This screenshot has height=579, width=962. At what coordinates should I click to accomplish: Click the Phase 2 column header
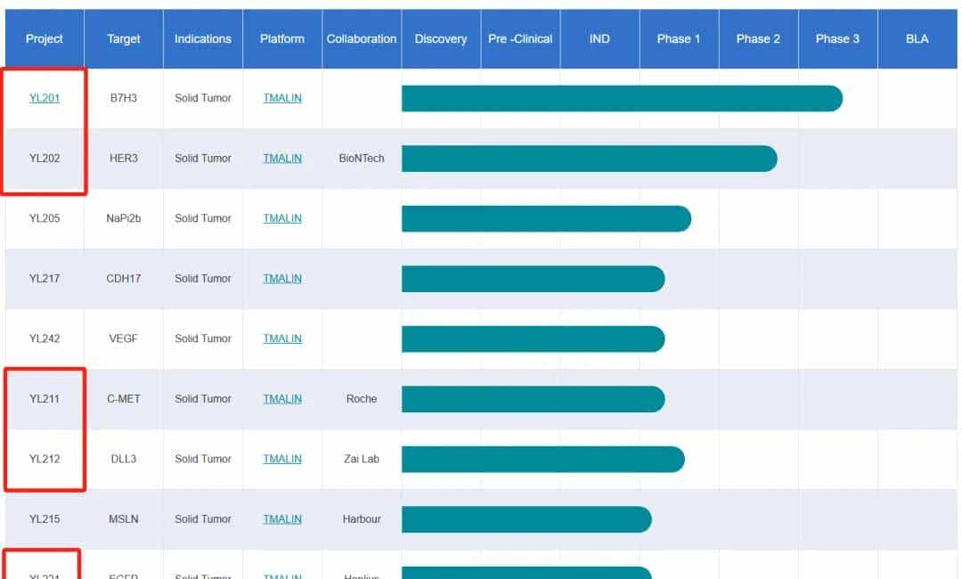tap(758, 38)
